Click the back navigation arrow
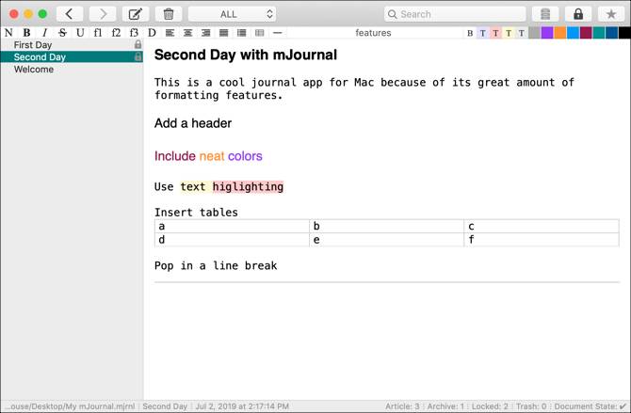This screenshot has height=413, width=631. click(x=70, y=14)
